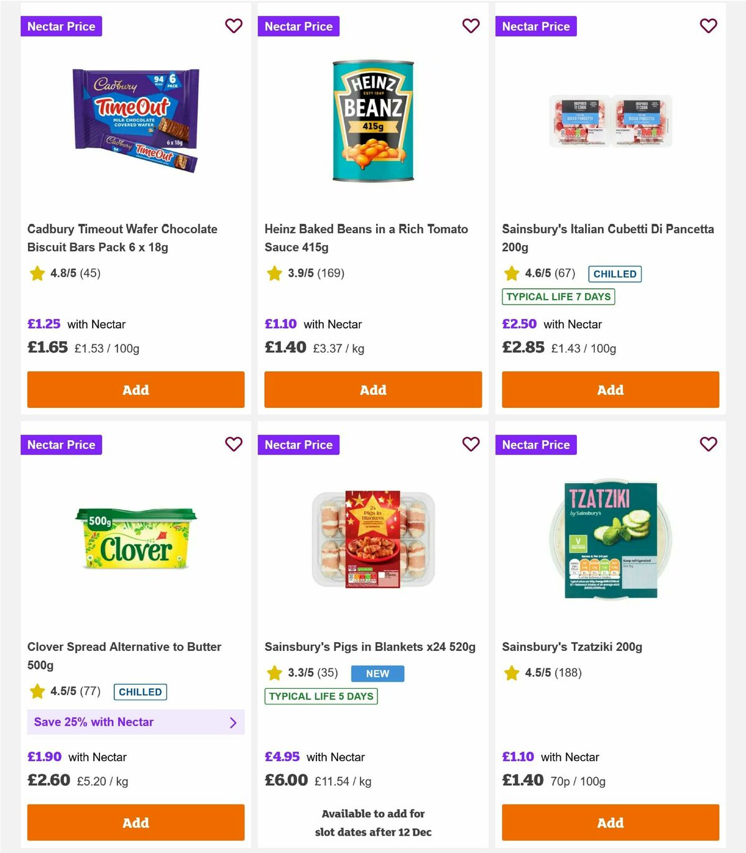Add Sainsbury's Tzatziki 200g to basket
Screen dimensions: 746x853
click(610, 823)
